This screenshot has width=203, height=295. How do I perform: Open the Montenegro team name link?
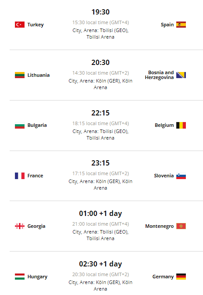[x=160, y=226]
